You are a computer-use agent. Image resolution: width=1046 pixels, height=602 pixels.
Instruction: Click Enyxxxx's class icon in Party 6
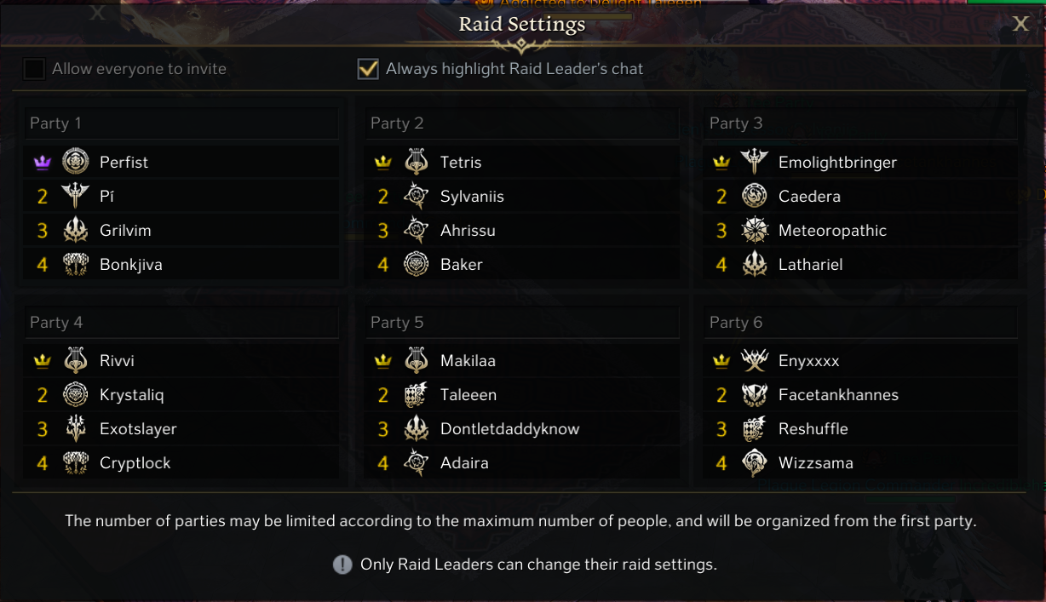click(x=754, y=361)
